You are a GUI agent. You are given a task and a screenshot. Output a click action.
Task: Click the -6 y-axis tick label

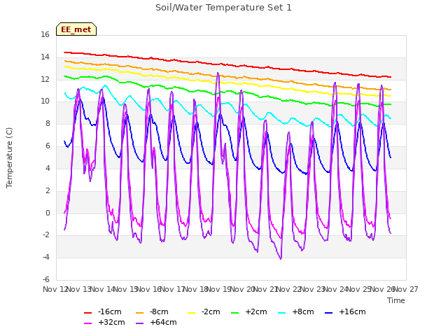46,279
